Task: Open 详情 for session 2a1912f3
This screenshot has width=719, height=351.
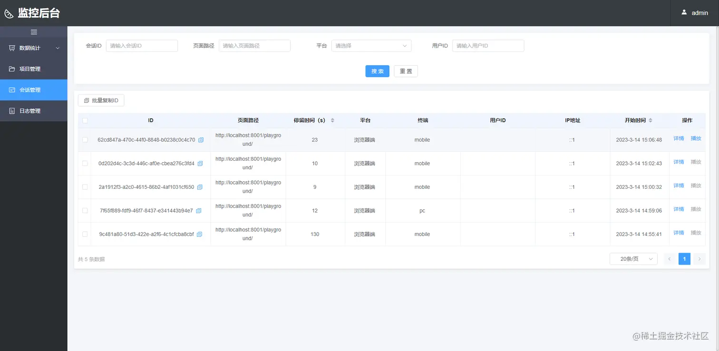Action: (679, 185)
